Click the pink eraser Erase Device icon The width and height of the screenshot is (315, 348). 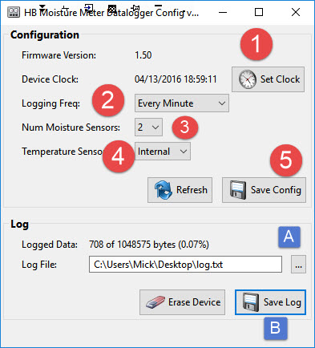[155, 302]
